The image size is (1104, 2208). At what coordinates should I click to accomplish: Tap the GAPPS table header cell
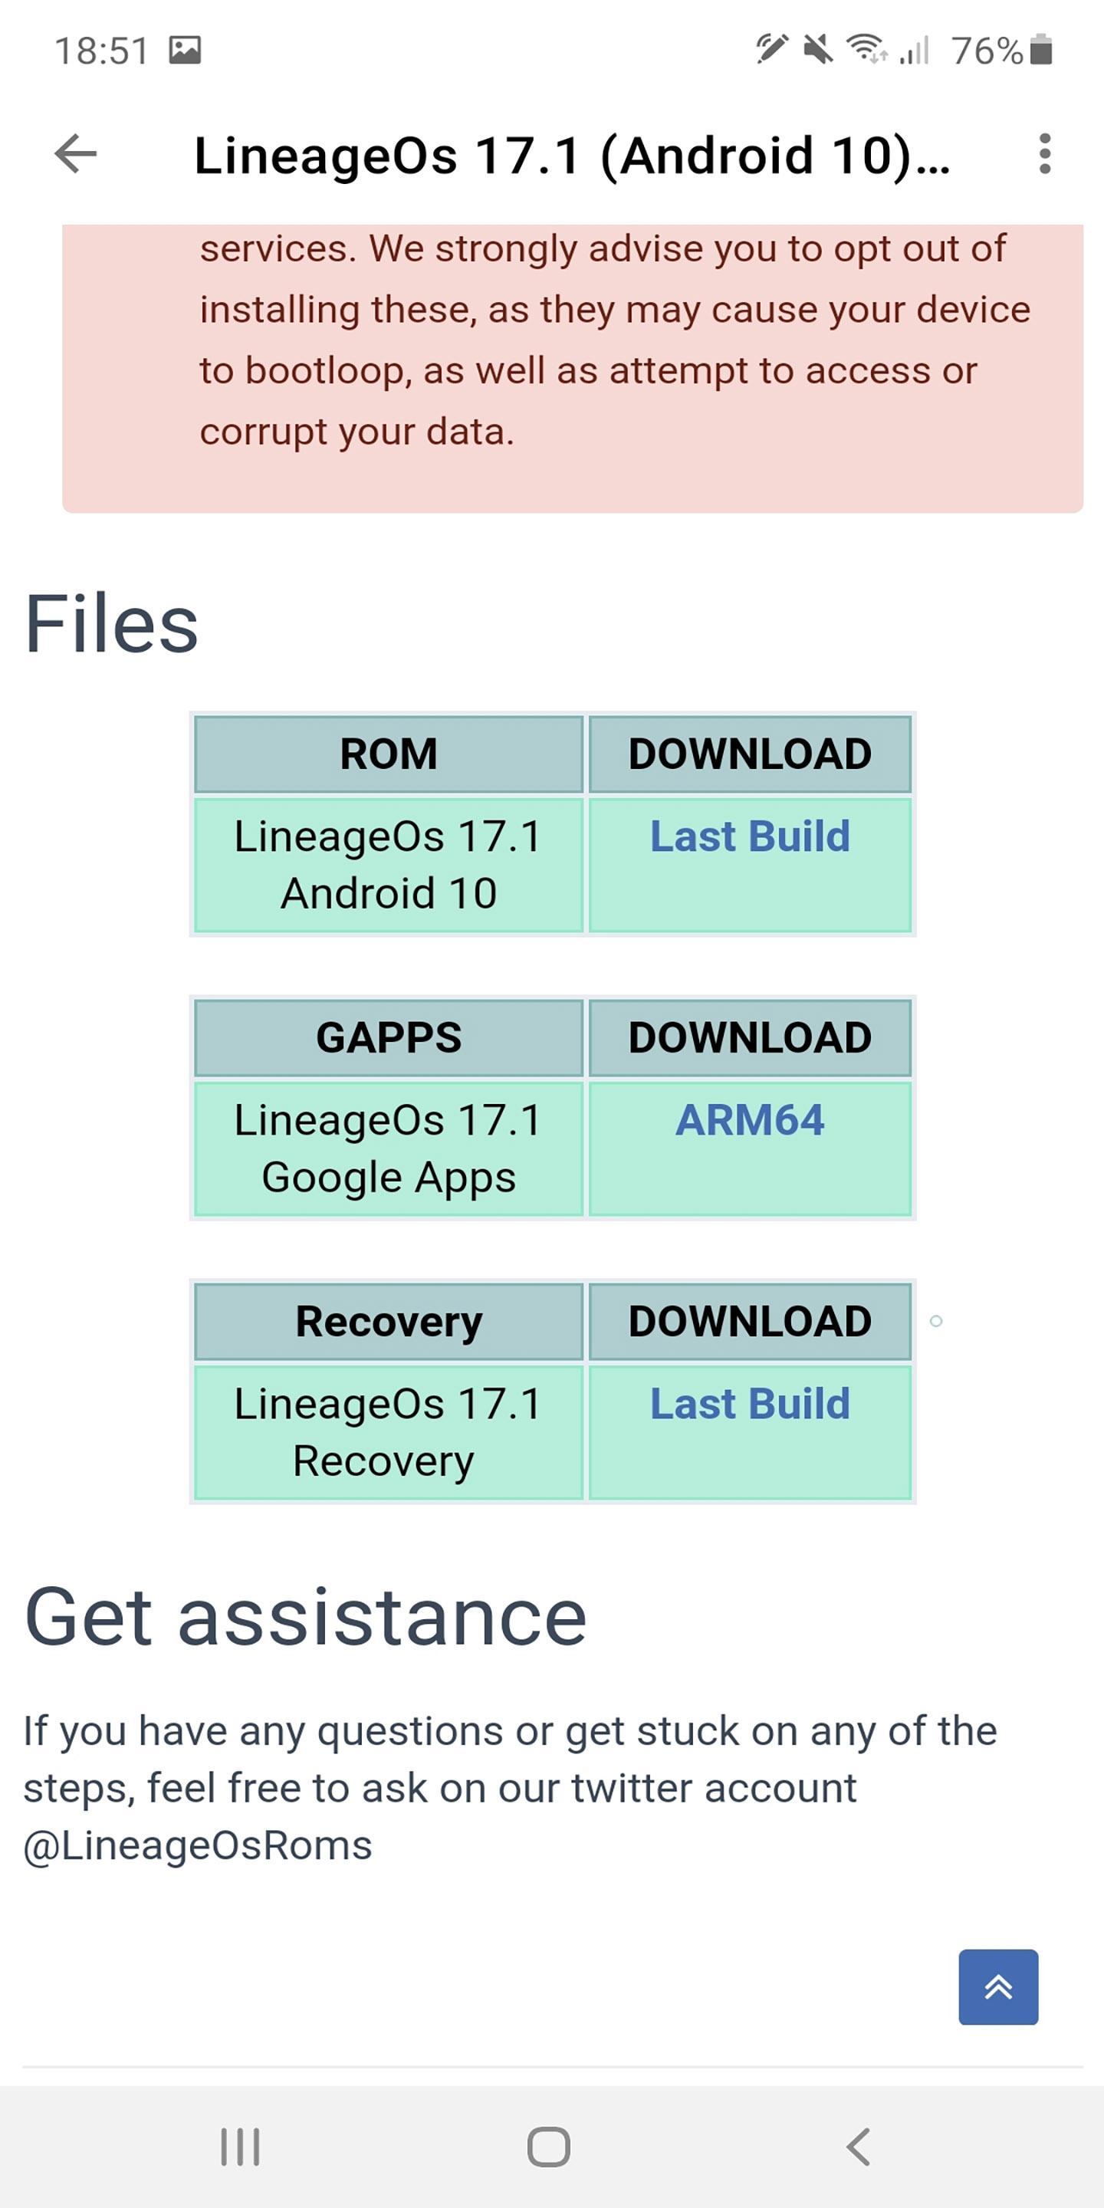coord(388,1038)
